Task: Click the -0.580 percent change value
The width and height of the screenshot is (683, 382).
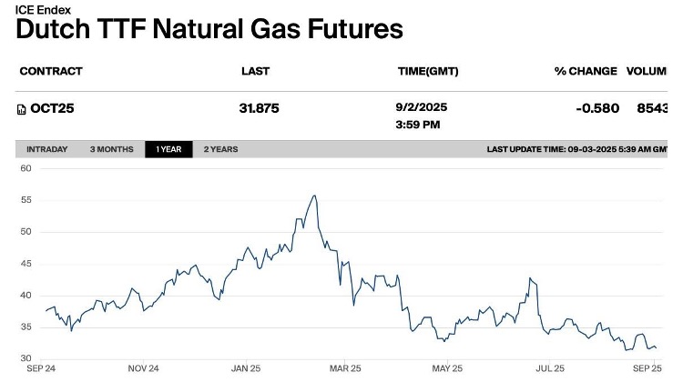Action: [x=597, y=108]
